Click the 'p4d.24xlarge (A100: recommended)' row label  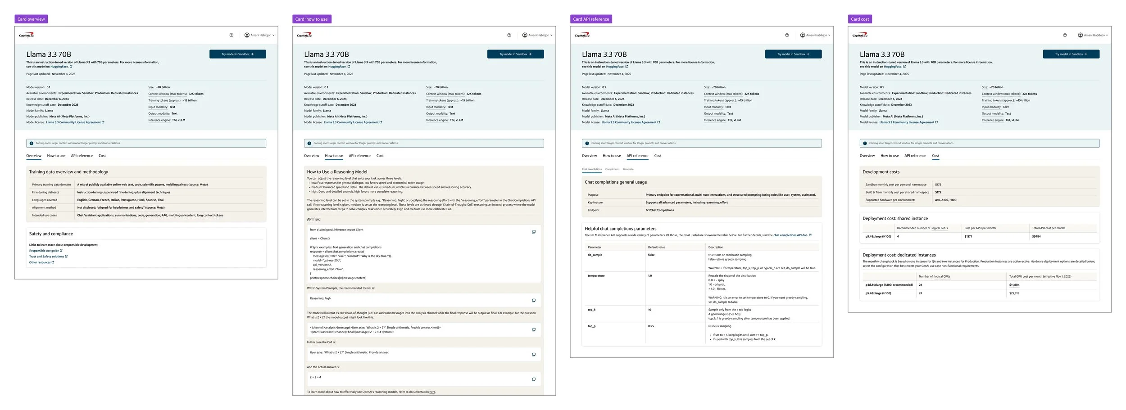click(889, 285)
